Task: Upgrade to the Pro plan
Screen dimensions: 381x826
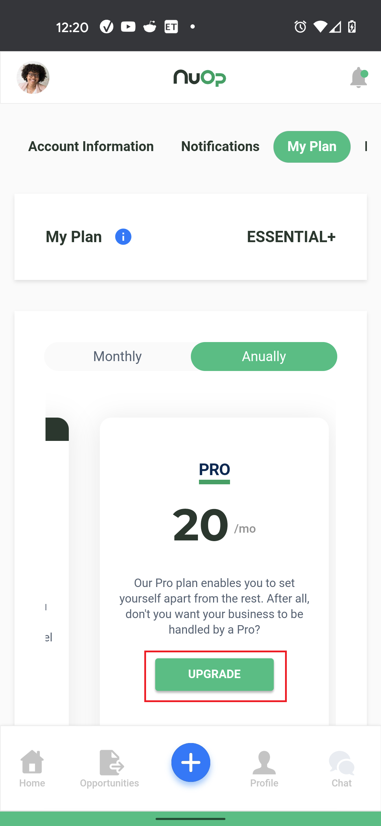Action: (x=214, y=674)
